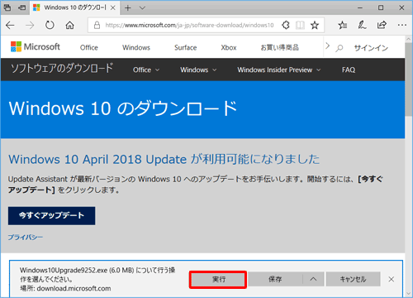Expand the Windows dropdown in dark bar
Screen dimensions: 413x298
[198, 70]
